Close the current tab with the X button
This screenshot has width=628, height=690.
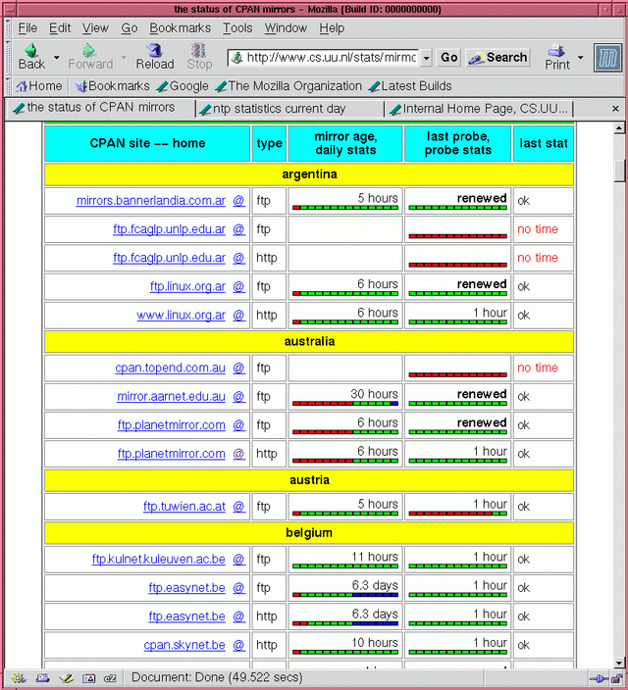pyautogui.click(x=615, y=108)
